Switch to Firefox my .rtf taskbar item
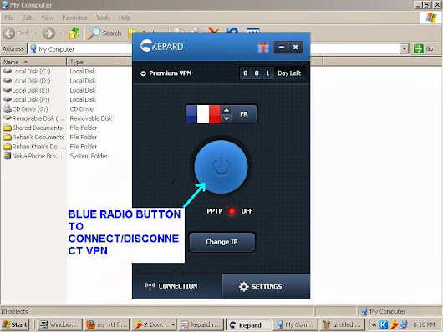The image size is (443, 332). (x=107, y=324)
